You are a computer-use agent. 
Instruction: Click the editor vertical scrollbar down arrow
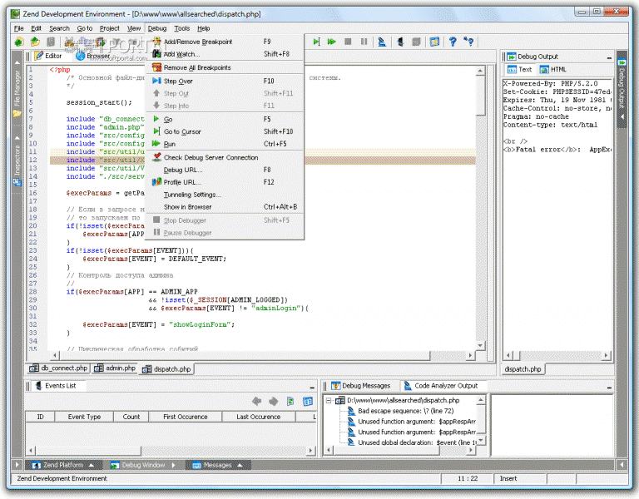point(480,345)
